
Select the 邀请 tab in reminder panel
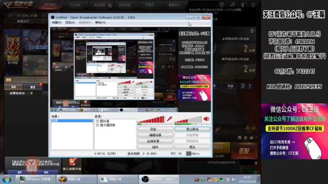point(33,87)
